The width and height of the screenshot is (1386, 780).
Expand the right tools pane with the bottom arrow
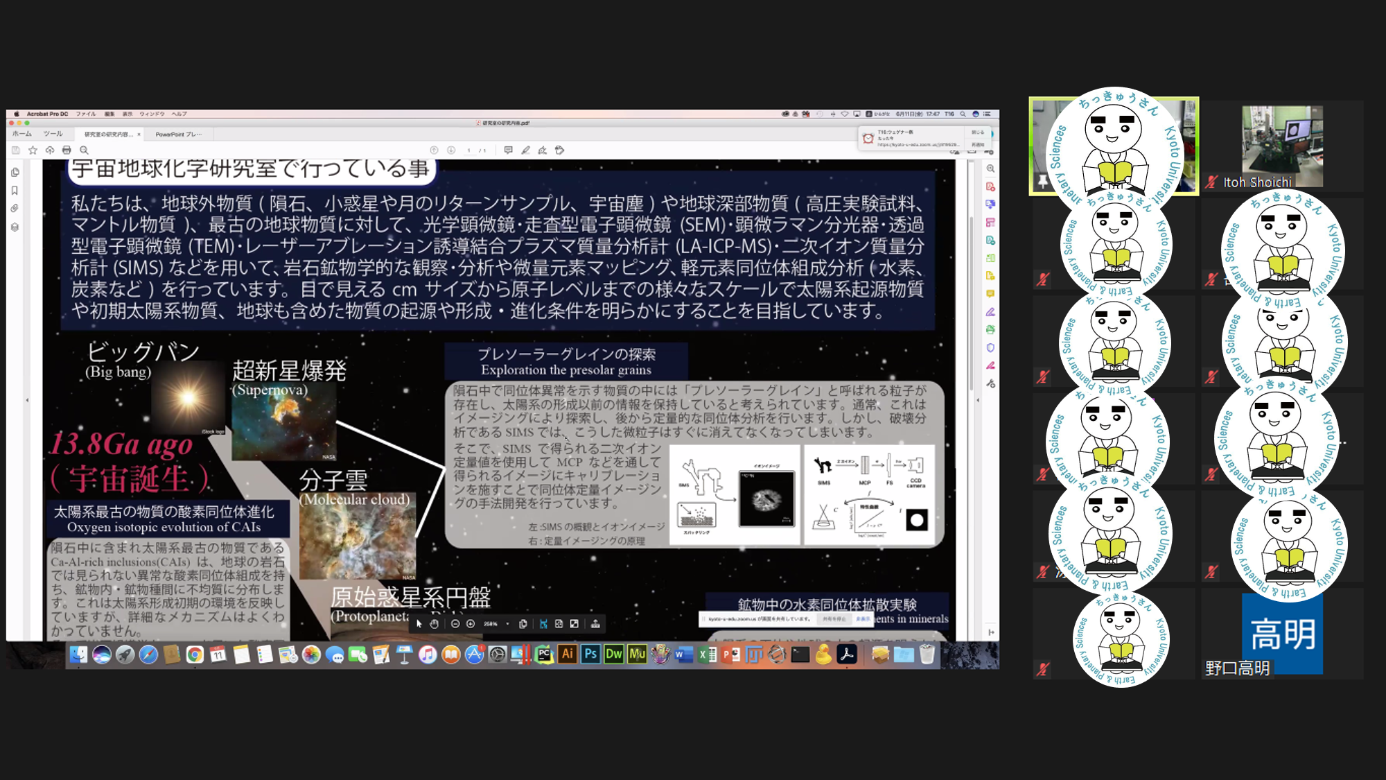click(991, 632)
